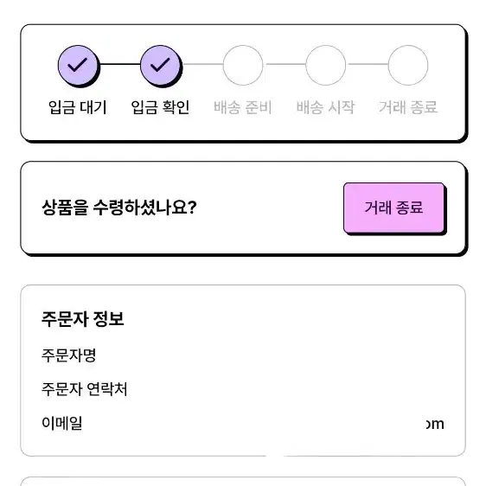Viewport: 486px width, 486px height.
Task: Click the 입금 확인 step label
Action: click(x=160, y=107)
